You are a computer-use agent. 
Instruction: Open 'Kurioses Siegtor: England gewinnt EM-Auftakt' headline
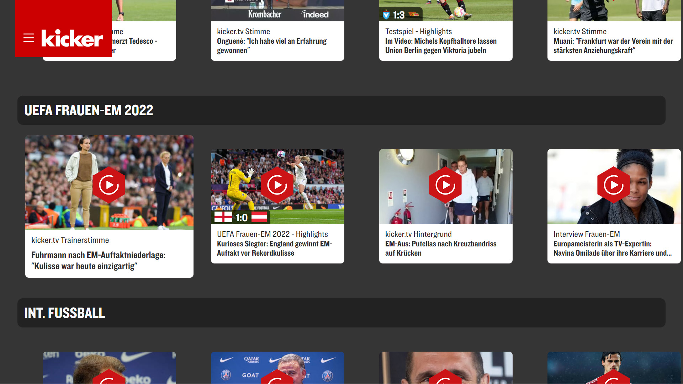[x=275, y=248]
